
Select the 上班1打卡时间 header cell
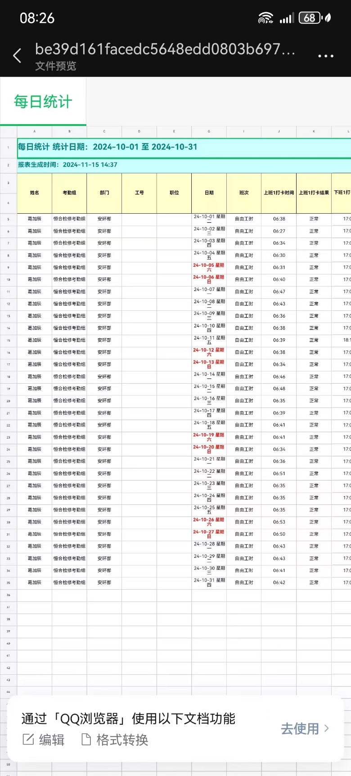pyautogui.click(x=279, y=193)
